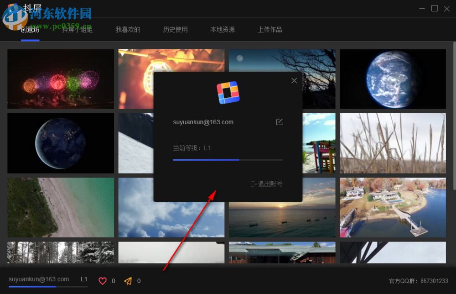Click the heart favorites icon in status bar
Screen dimensions: 456x294
[x=103, y=281]
